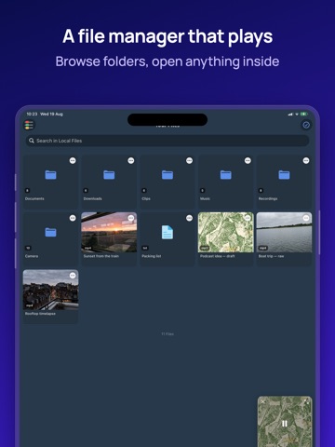Open the Packing list document icon
The width and height of the screenshot is (335, 447).
(167, 232)
